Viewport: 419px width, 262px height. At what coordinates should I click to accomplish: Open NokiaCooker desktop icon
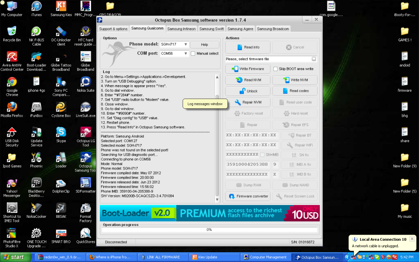pos(36,210)
